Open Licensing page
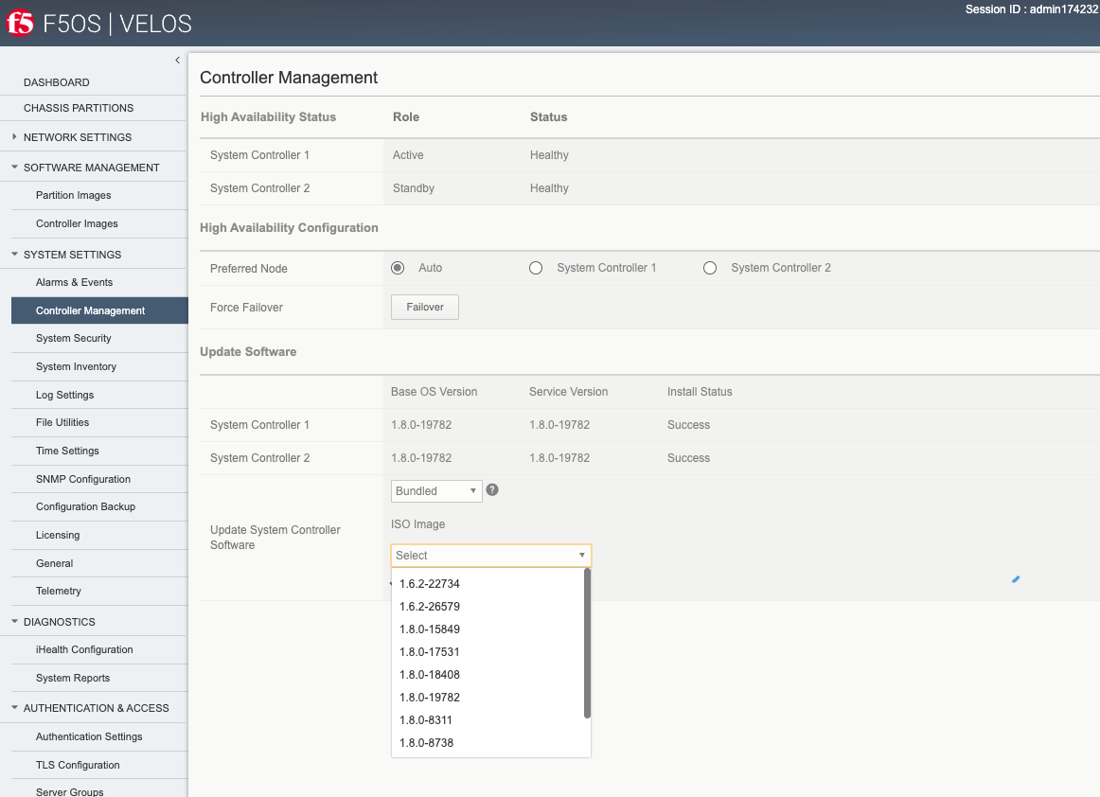The image size is (1100, 797). (x=58, y=536)
